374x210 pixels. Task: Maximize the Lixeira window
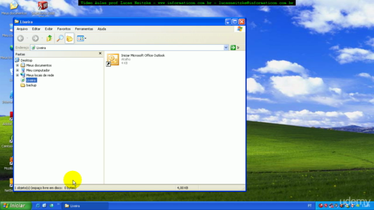(x=235, y=22)
